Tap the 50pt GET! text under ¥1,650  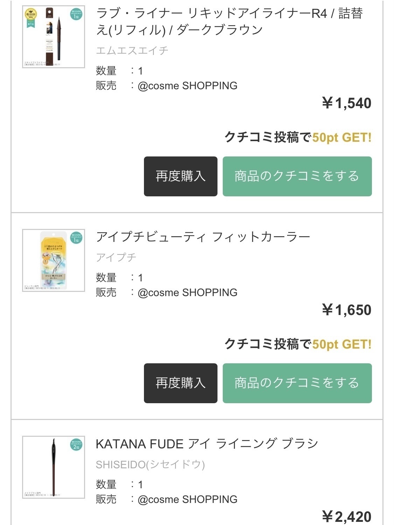point(341,344)
